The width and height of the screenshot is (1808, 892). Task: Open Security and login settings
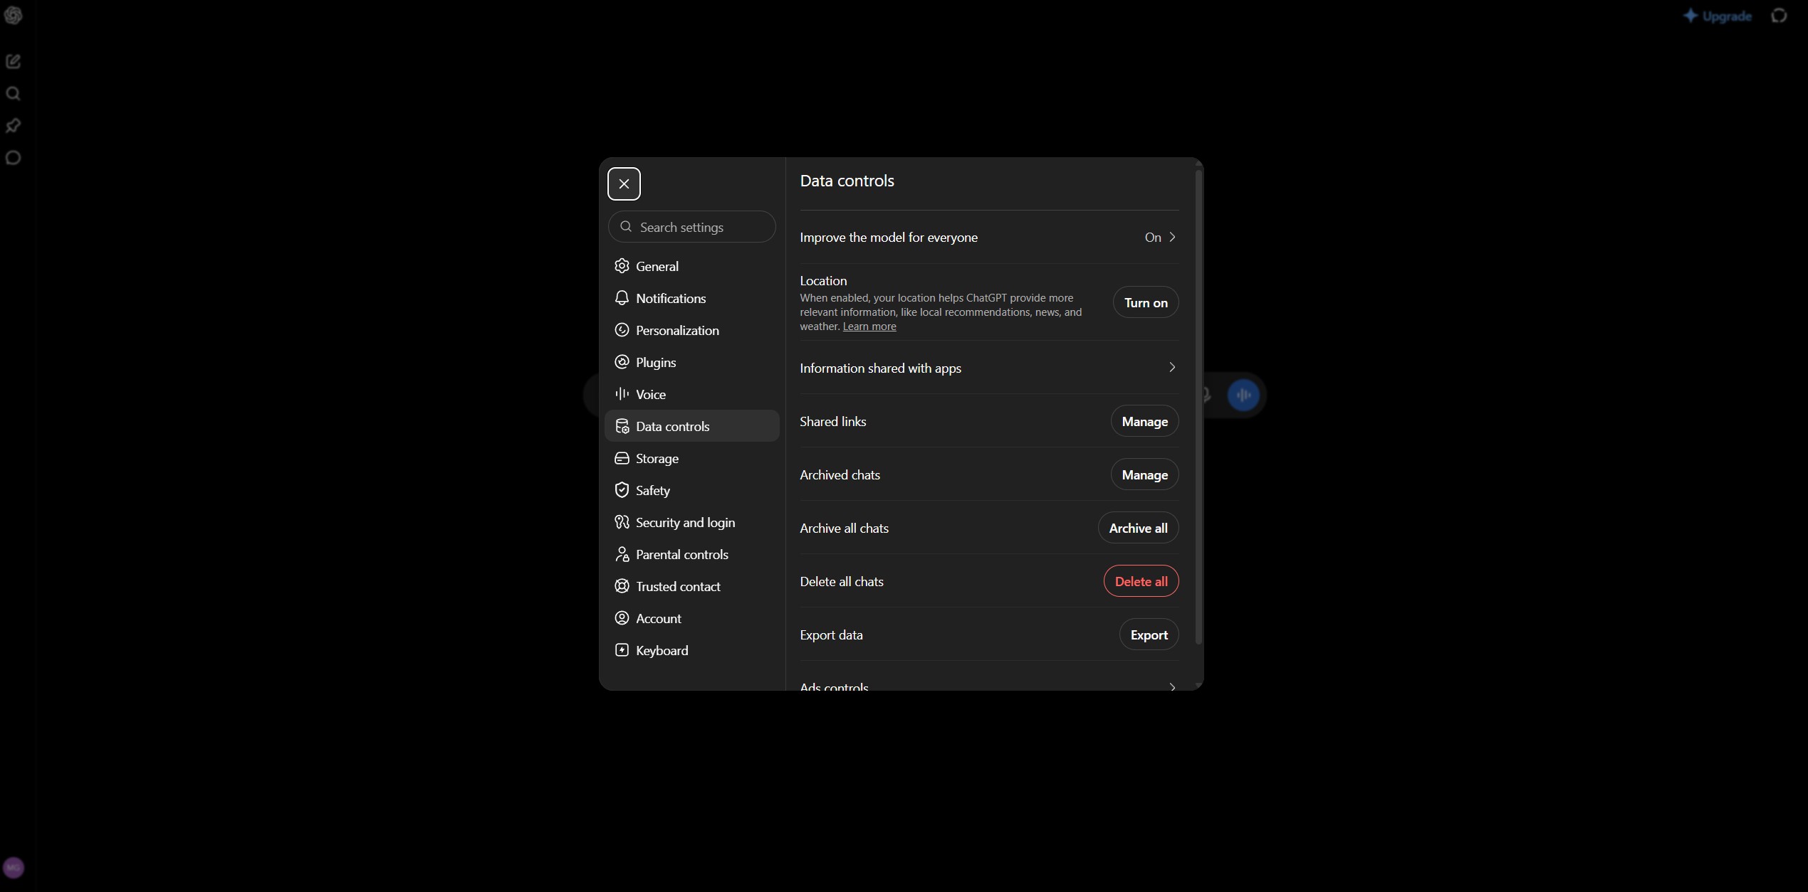(691, 522)
